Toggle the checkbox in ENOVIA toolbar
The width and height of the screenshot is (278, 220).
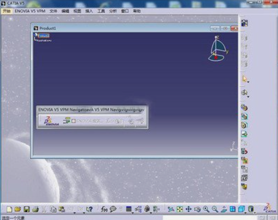coord(73,121)
